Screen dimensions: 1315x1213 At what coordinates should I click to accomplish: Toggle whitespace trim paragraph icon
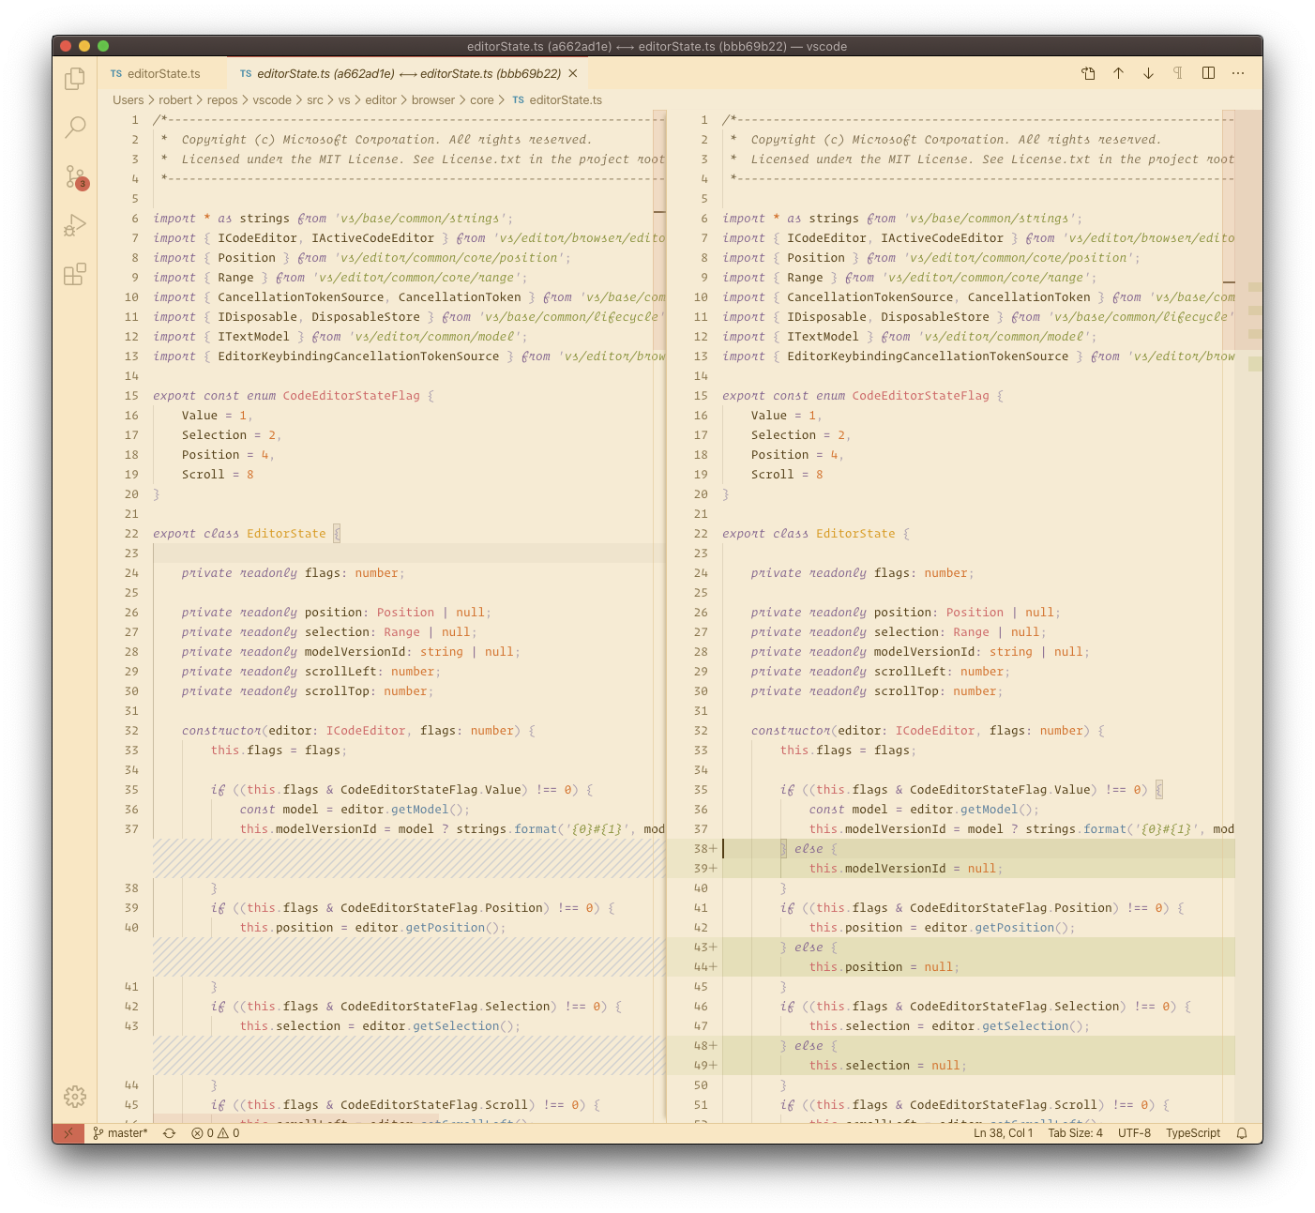pyautogui.click(x=1178, y=73)
